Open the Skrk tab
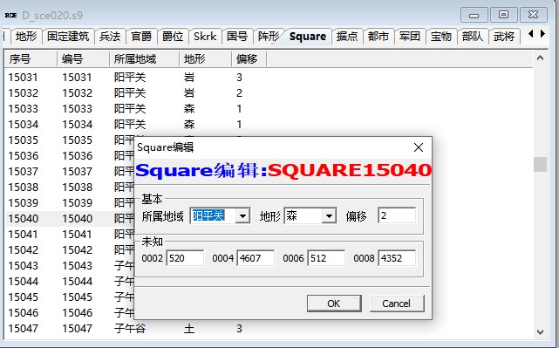Image resolution: width=559 pixels, height=348 pixels. (x=205, y=37)
